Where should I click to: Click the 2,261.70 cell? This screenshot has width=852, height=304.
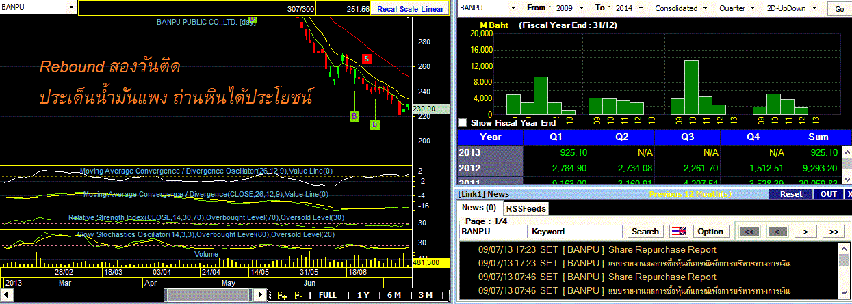(x=687, y=168)
